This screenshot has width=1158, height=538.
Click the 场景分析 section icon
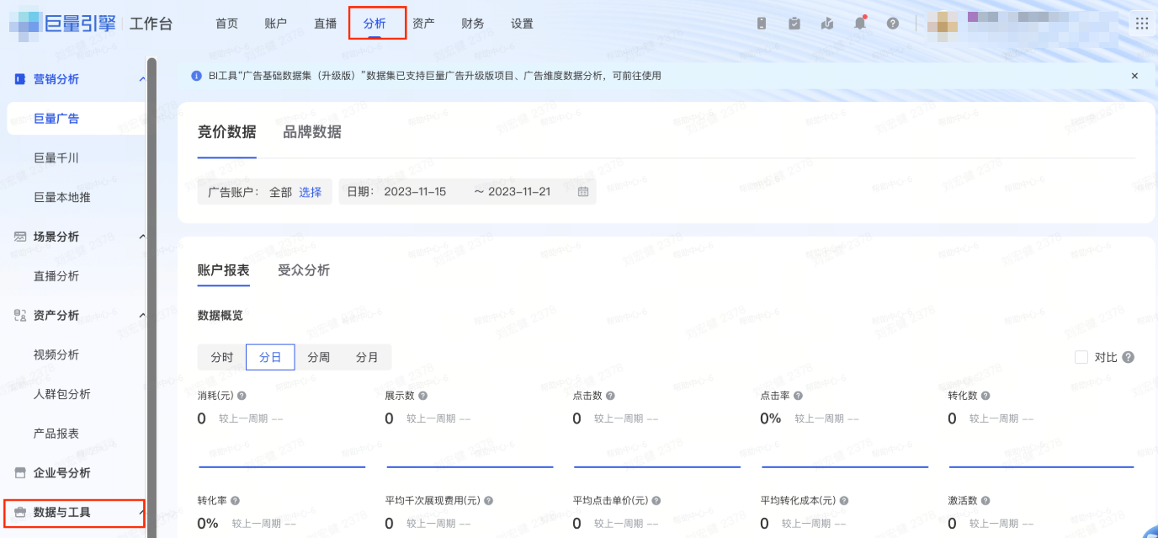(x=19, y=237)
